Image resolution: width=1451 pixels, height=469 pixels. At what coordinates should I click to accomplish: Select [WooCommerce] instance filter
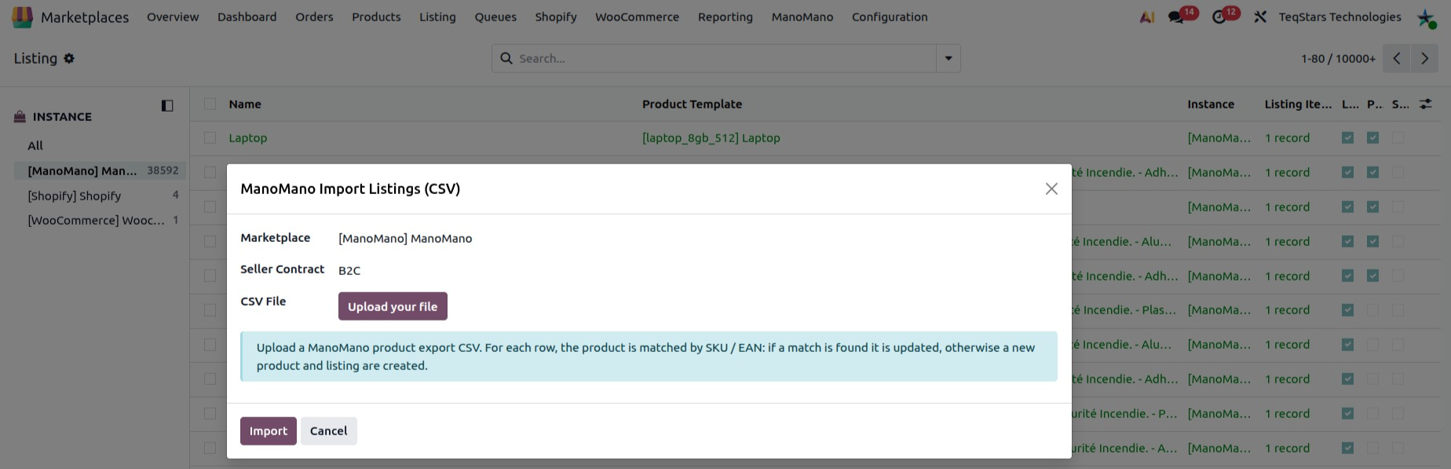[x=100, y=220]
